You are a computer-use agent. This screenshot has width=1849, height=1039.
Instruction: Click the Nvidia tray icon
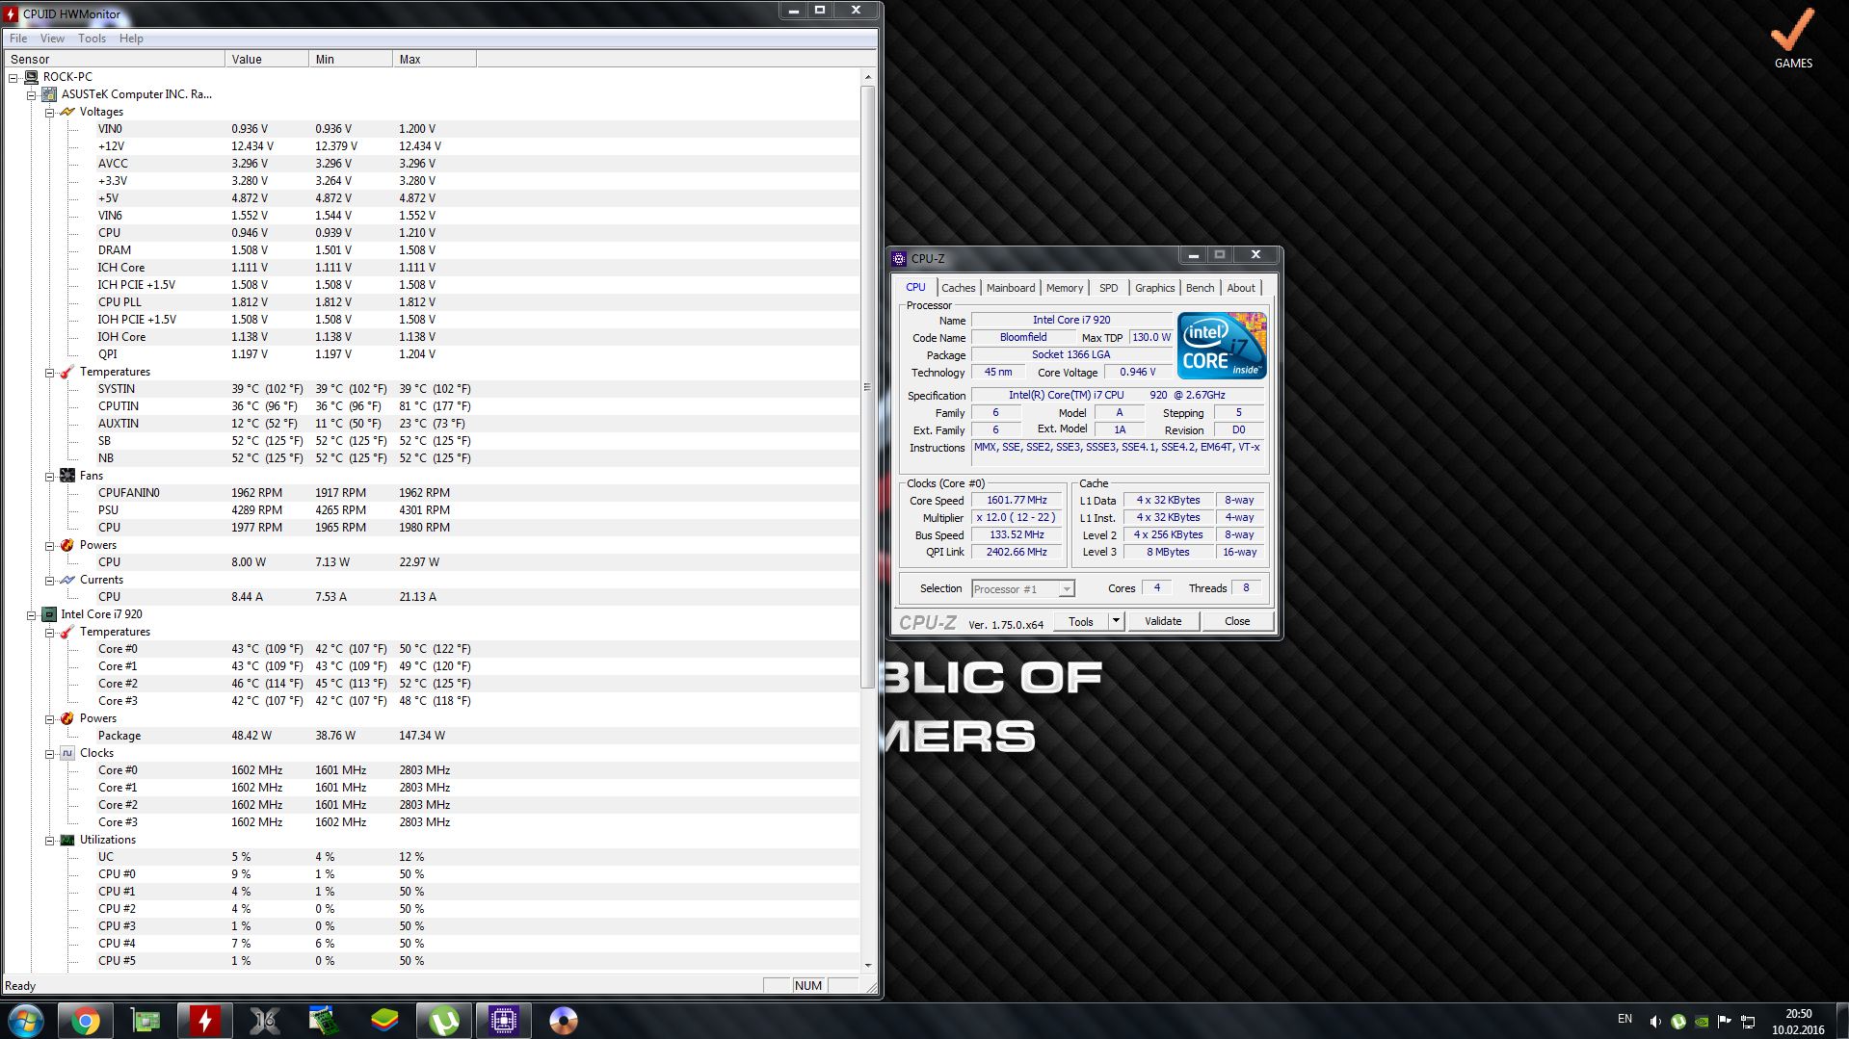click(x=1702, y=1021)
